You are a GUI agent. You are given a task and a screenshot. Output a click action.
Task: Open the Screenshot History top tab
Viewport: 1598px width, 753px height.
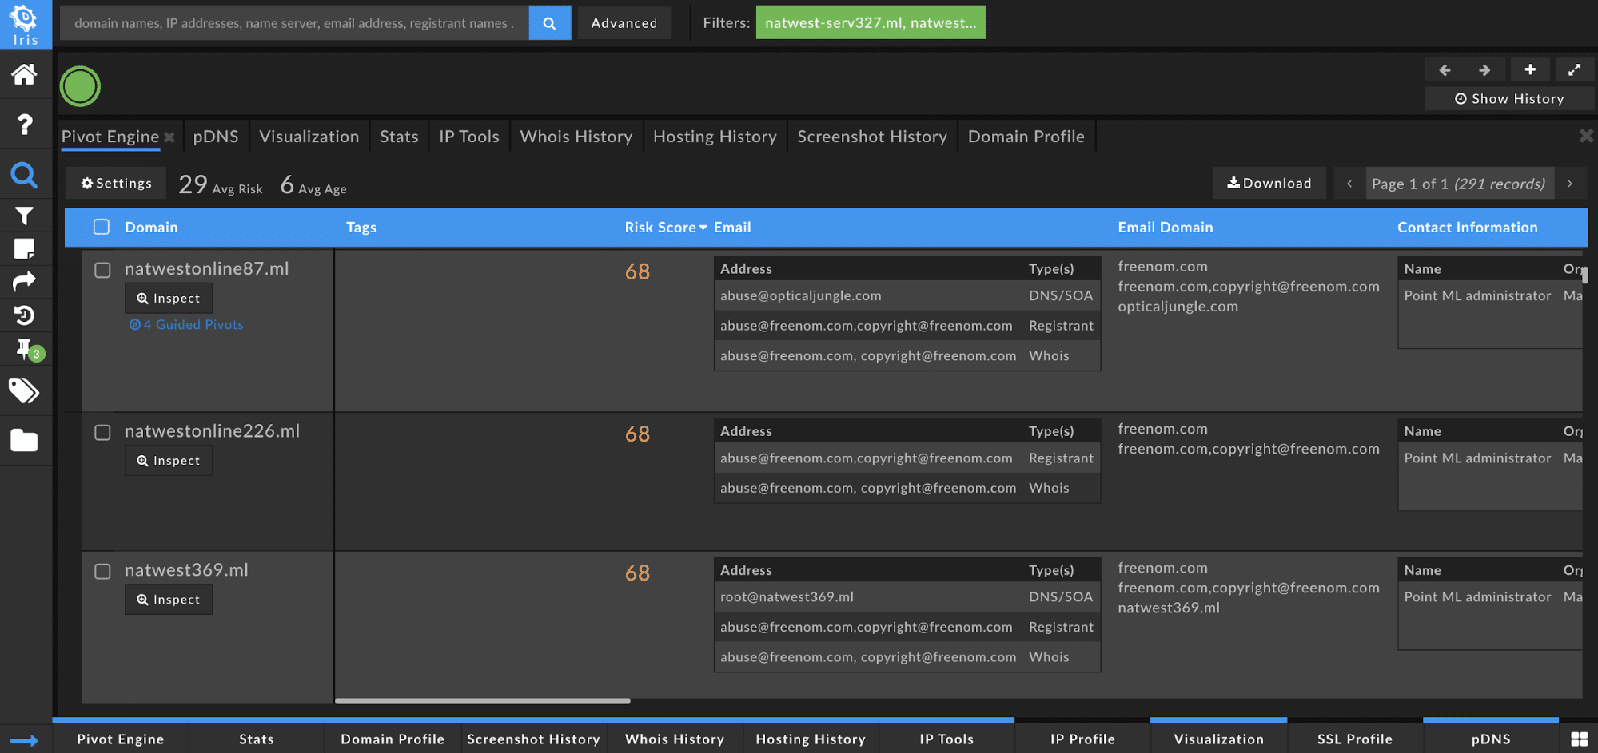872,137
